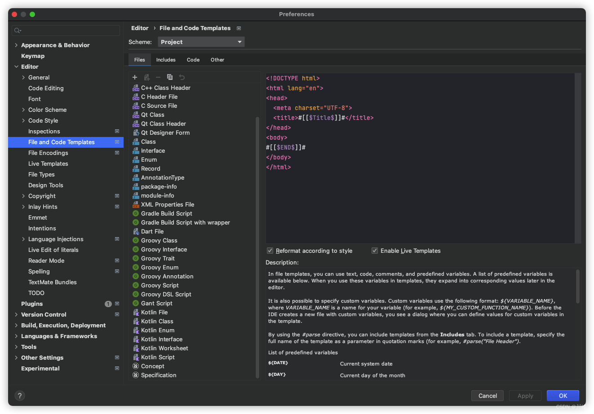Click the Concept template icon
This screenshot has width=594, height=414.
(x=136, y=366)
